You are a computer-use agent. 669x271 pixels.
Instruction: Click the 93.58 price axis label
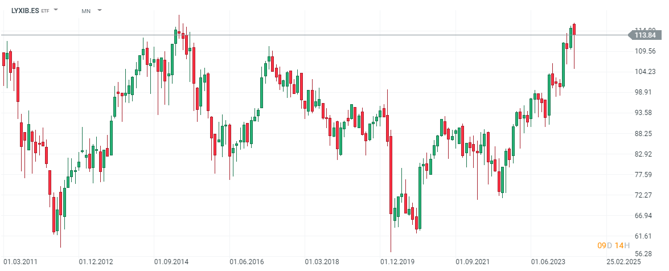point(645,113)
